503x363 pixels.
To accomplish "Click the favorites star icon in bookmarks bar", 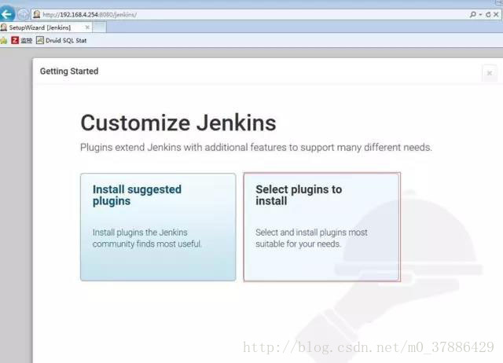I will coord(3,40).
